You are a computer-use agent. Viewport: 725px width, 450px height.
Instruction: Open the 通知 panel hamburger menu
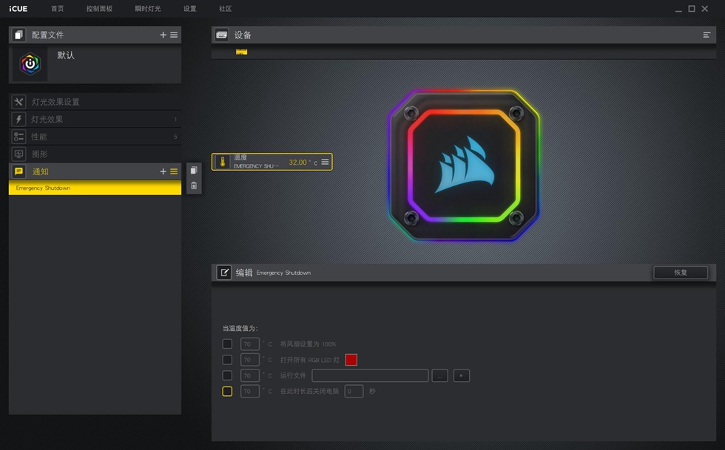click(x=174, y=171)
